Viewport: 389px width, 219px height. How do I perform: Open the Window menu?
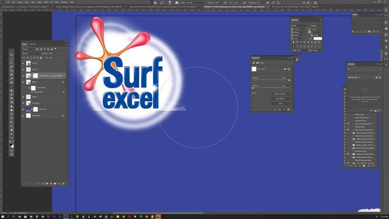point(64,2)
